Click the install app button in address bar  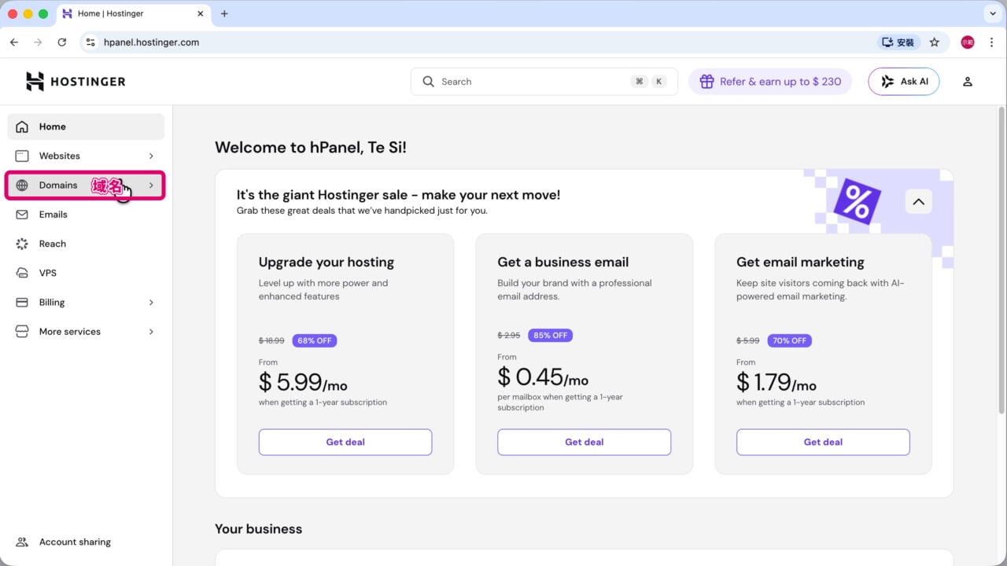[x=898, y=42]
